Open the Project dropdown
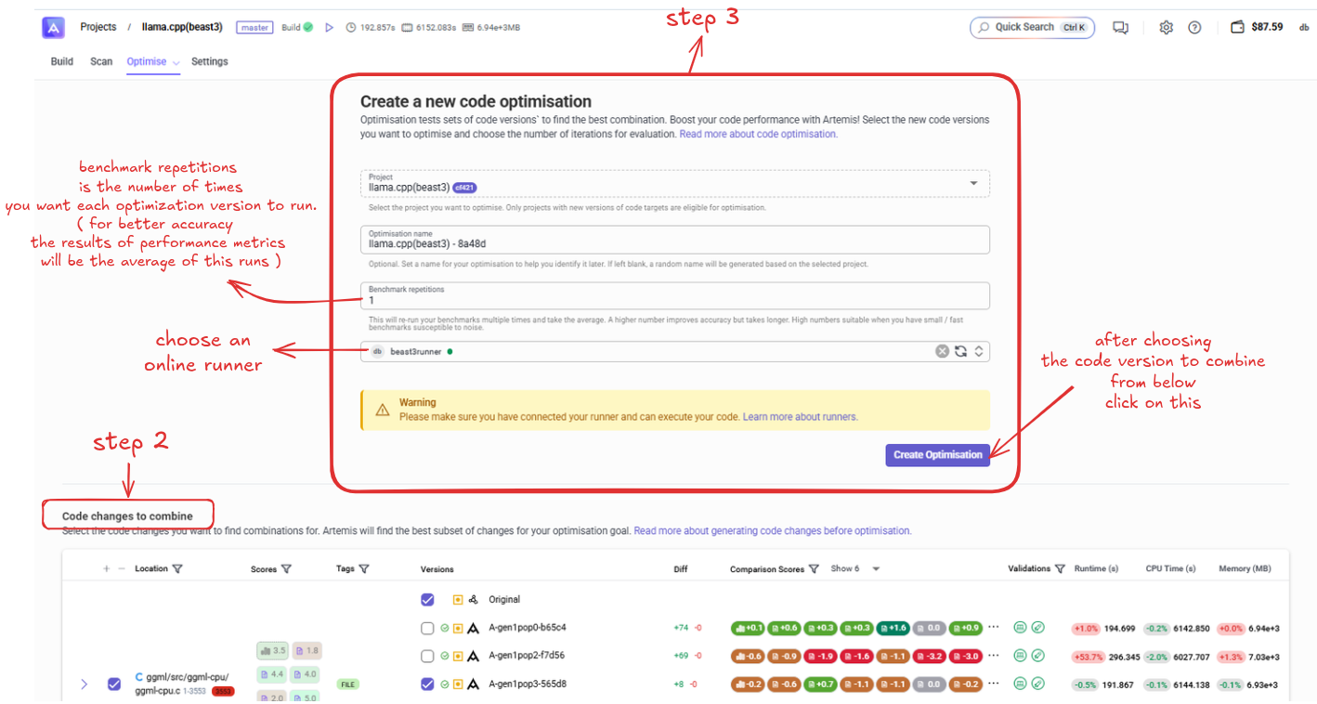 973,184
